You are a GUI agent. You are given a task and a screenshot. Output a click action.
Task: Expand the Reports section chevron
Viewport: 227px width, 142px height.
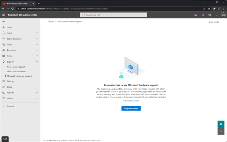(x=37, y=92)
